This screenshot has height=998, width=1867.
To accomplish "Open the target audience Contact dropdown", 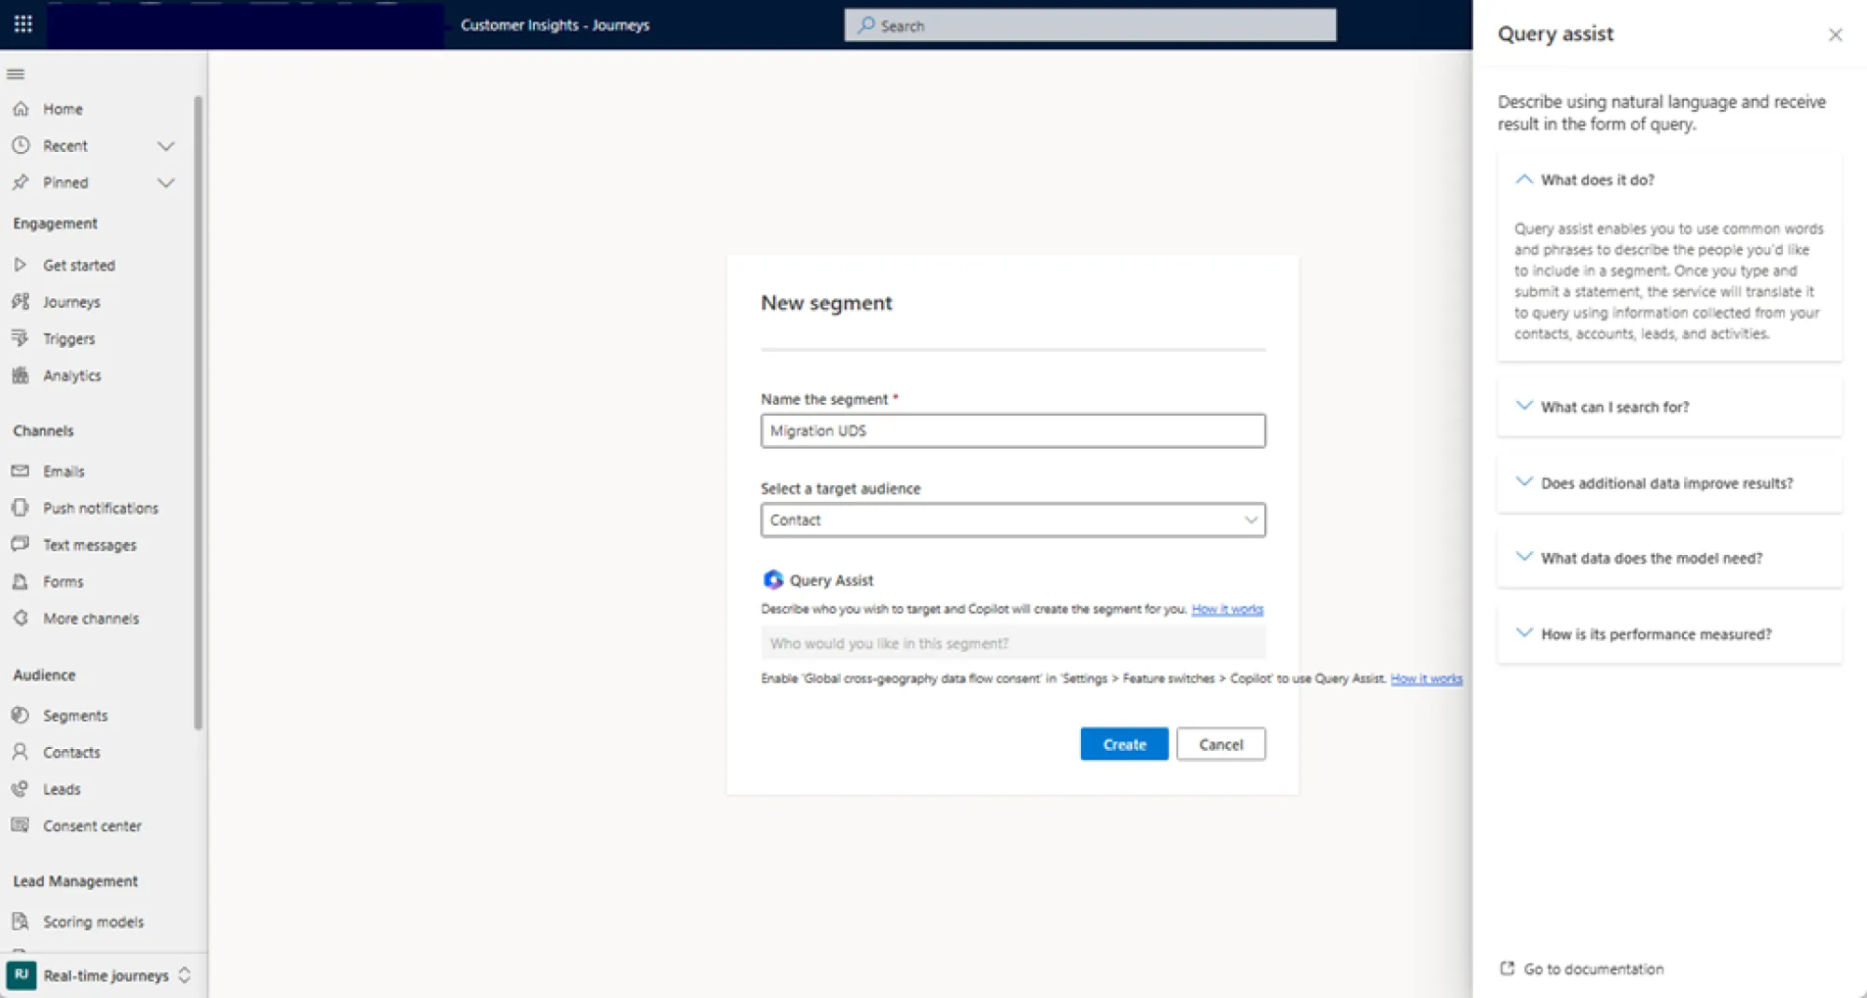I will pyautogui.click(x=1013, y=520).
